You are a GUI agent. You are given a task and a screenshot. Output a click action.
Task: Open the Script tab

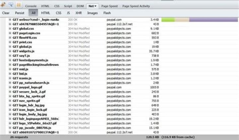(x=68, y=6)
